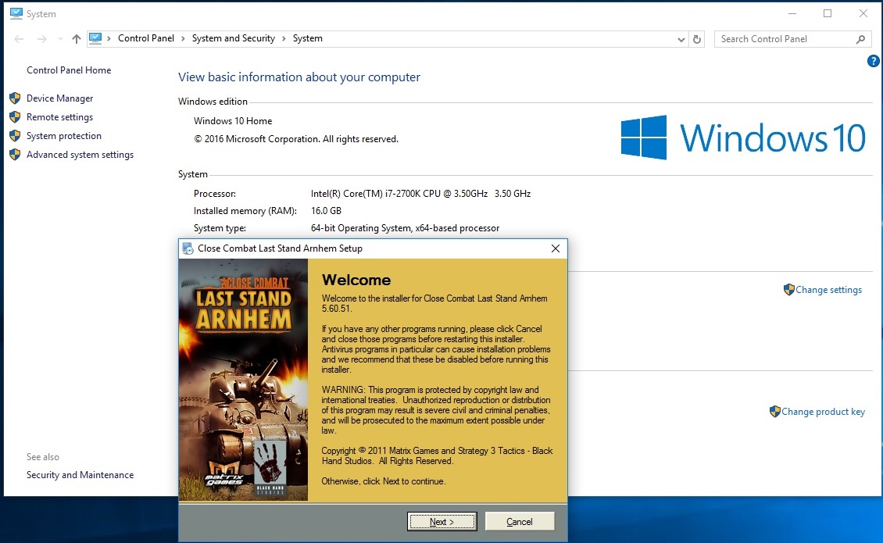The height and width of the screenshot is (543, 883).
Task: Minimize the System window
Action: pos(792,13)
